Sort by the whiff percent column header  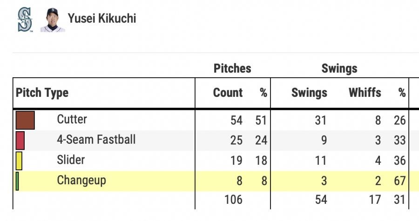402,93
